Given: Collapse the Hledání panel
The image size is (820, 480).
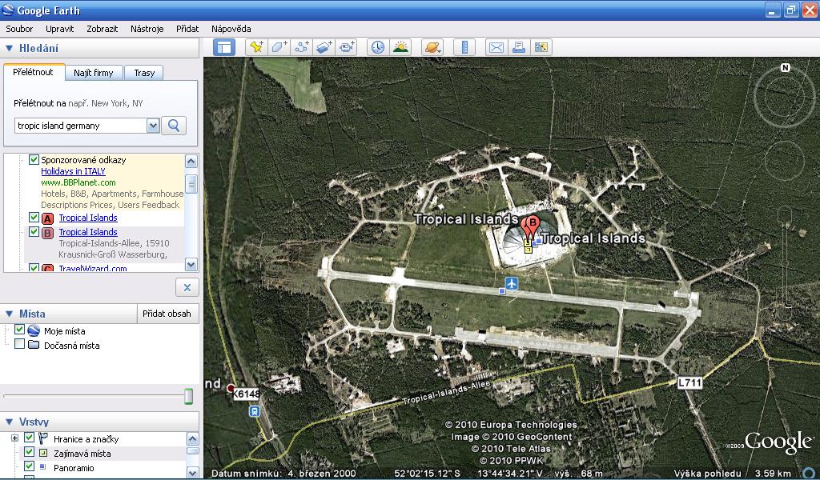Looking at the screenshot, I should coord(9,49).
